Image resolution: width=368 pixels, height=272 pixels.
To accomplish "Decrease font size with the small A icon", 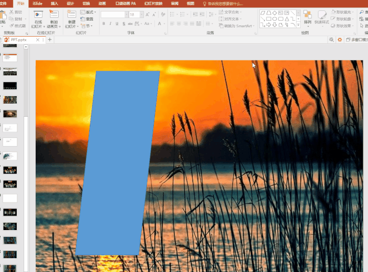I will tap(154, 15).
